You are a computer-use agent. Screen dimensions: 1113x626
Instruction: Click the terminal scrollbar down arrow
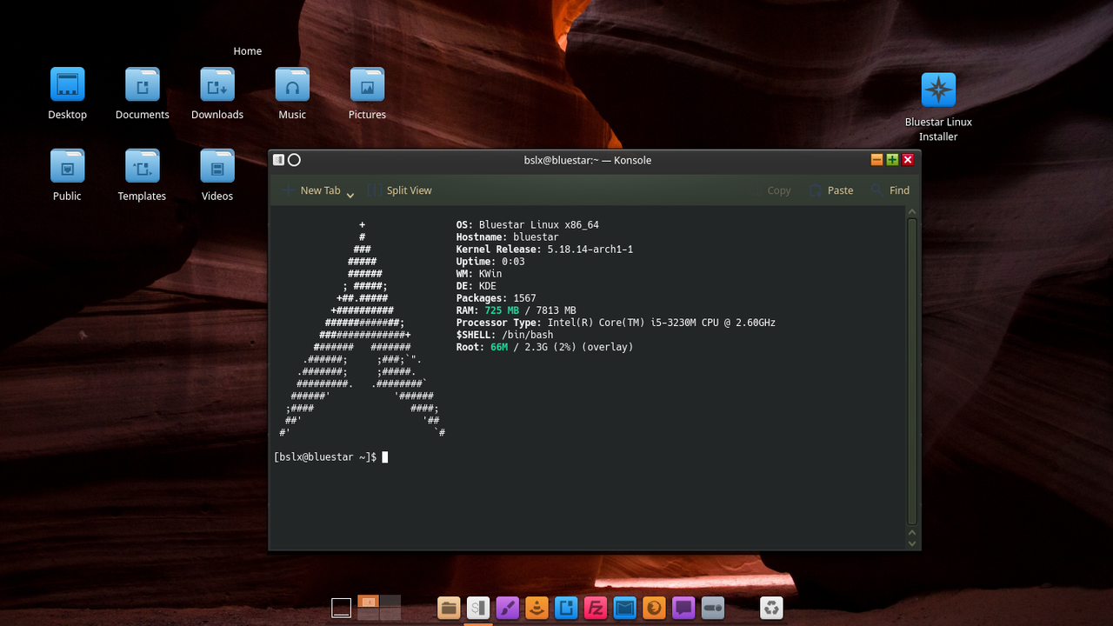tap(912, 543)
